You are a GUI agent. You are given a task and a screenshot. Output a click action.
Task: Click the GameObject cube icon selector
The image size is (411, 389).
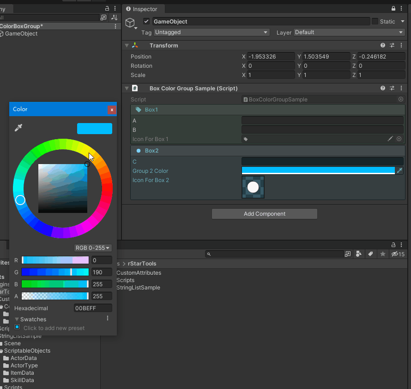131,23
